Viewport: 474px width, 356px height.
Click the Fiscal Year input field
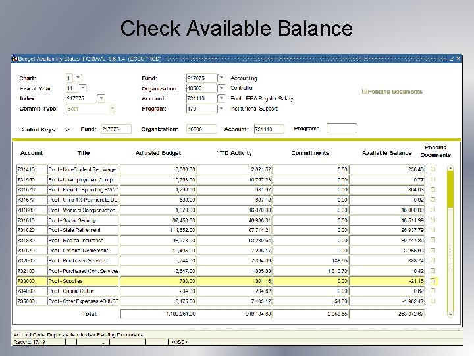72,88
